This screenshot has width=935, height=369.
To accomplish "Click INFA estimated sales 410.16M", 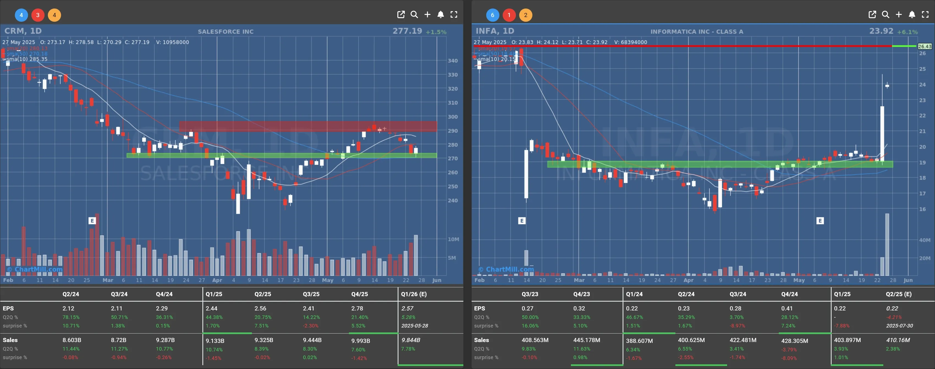I will [898, 340].
